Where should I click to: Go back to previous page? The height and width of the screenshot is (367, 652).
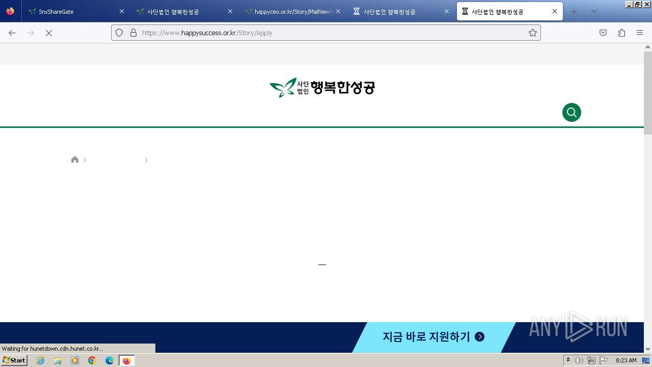click(x=12, y=33)
